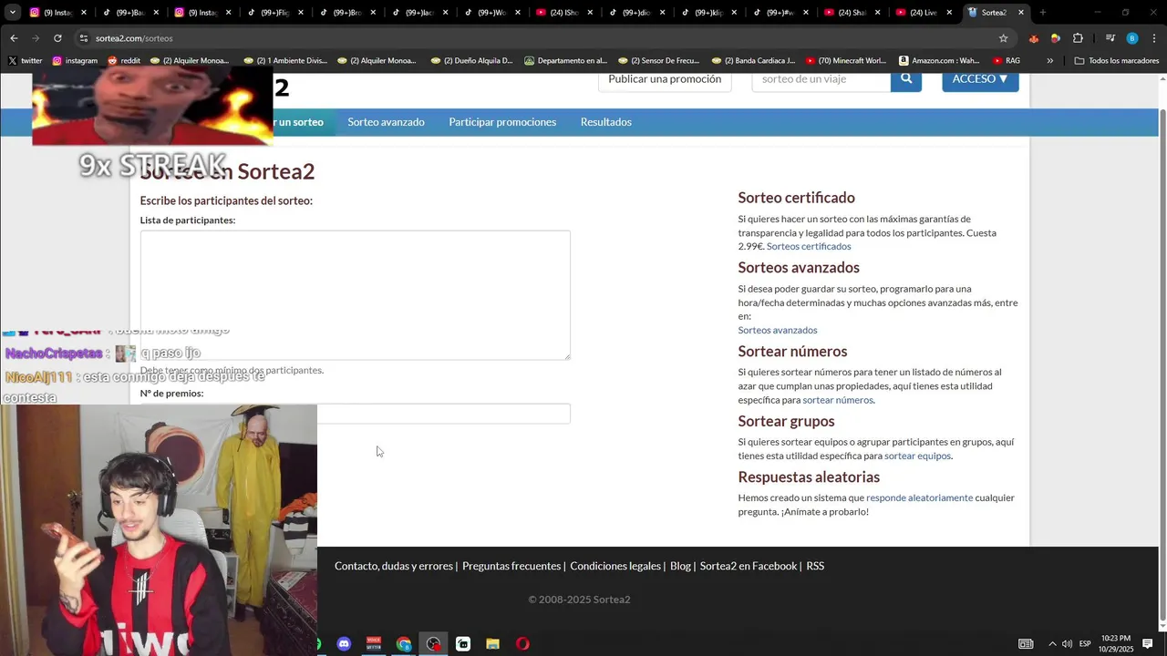Open a new browser tab
Viewport: 1167px width, 656px height.
coord(1042,13)
